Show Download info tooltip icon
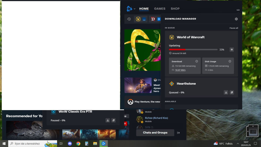Viewport: 261px width, 147px height. 197,61
